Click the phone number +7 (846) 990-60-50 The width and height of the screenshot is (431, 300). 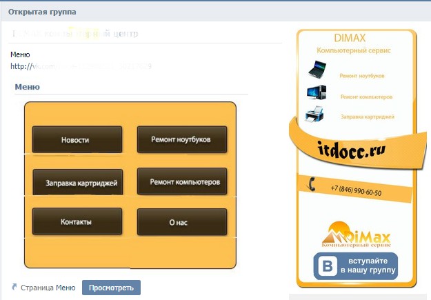click(356, 190)
